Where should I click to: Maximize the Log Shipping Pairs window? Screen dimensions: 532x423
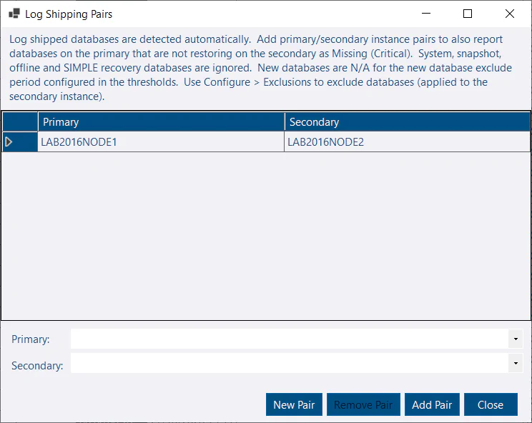[x=468, y=14]
